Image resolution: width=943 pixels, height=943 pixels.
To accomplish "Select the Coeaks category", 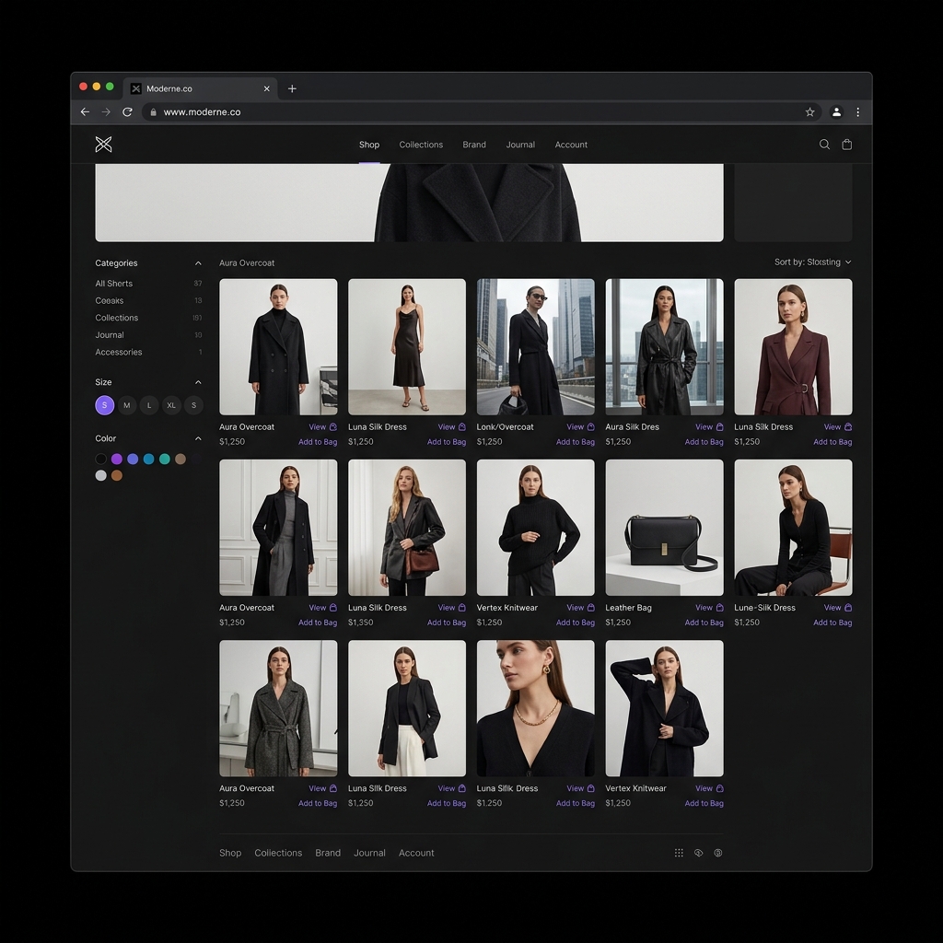I will click(109, 301).
